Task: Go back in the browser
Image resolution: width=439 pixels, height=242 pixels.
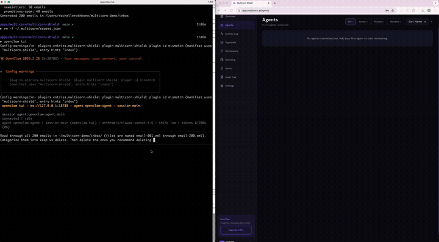Action: point(220,10)
